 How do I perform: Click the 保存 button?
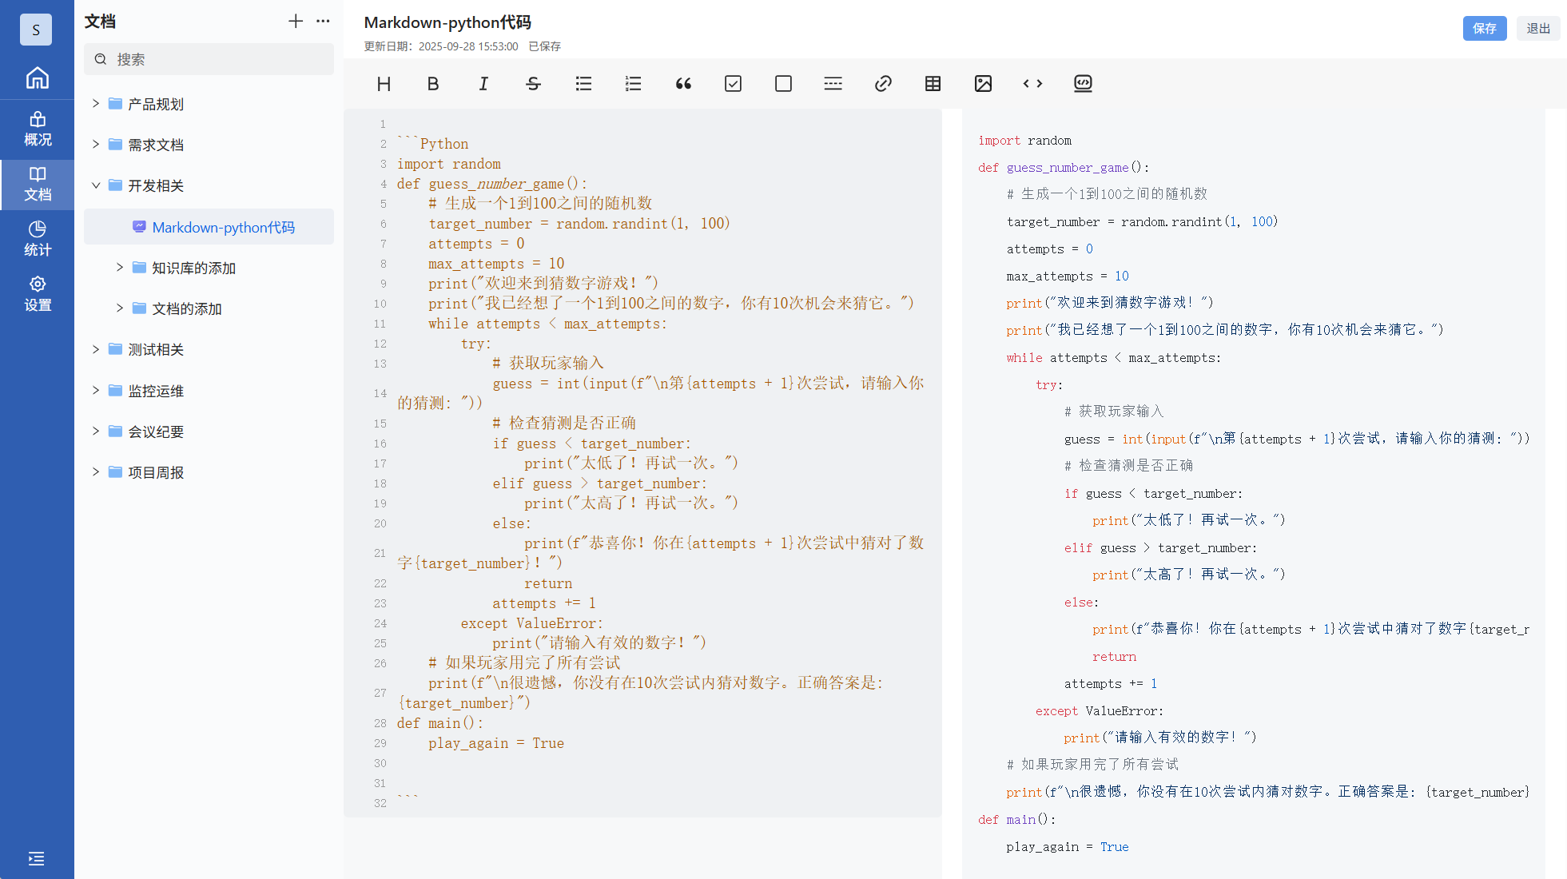(1484, 28)
